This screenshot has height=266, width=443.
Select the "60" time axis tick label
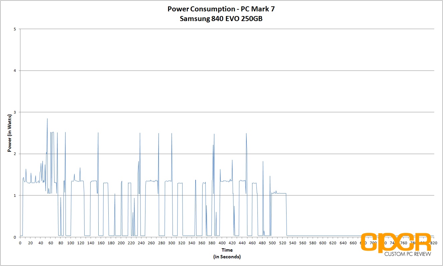point(50,243)
